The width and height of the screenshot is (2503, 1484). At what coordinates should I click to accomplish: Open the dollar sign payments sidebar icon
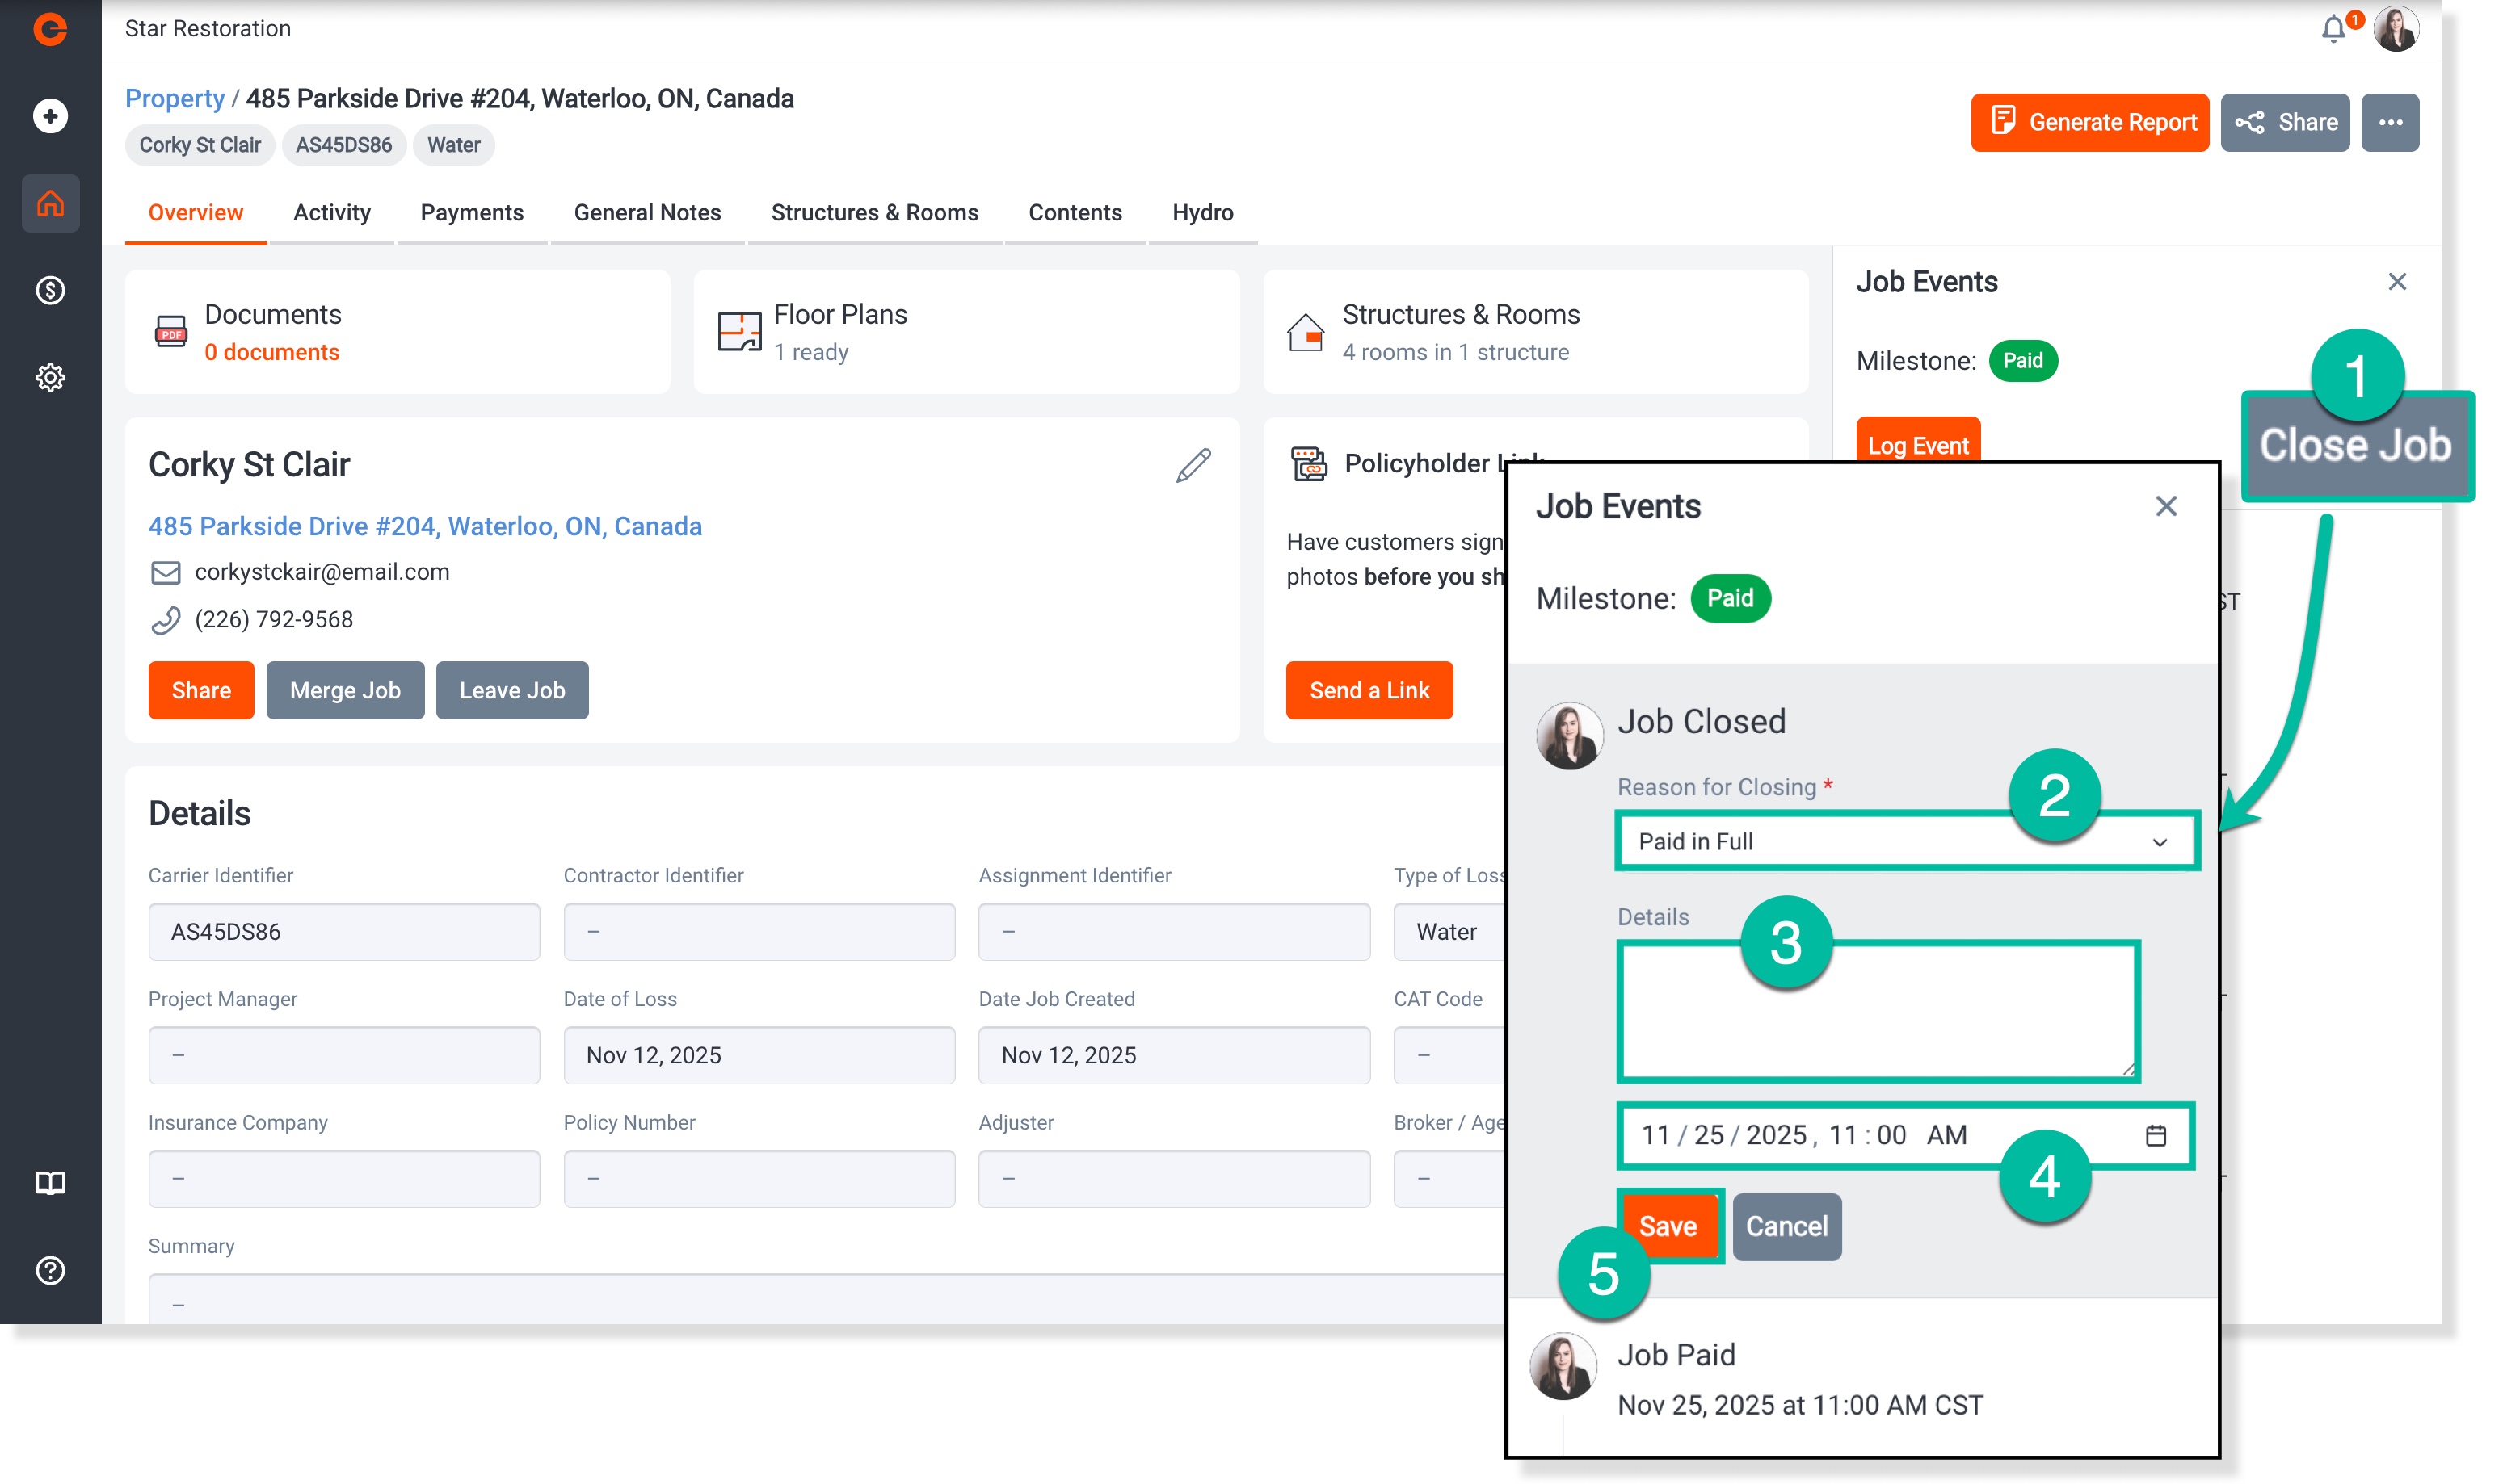pos(50,290)
